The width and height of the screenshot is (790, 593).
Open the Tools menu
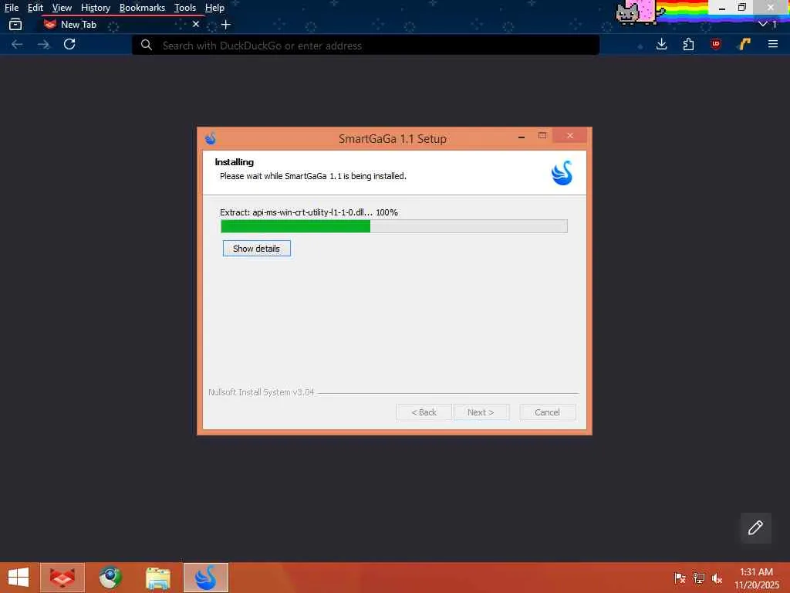coord(185,8)
